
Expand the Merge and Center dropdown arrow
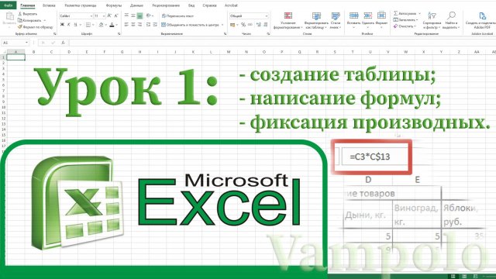[222, 25]
